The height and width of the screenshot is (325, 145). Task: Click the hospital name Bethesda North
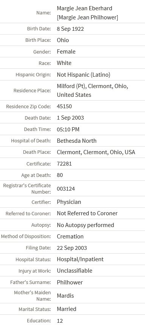[76, 141]
